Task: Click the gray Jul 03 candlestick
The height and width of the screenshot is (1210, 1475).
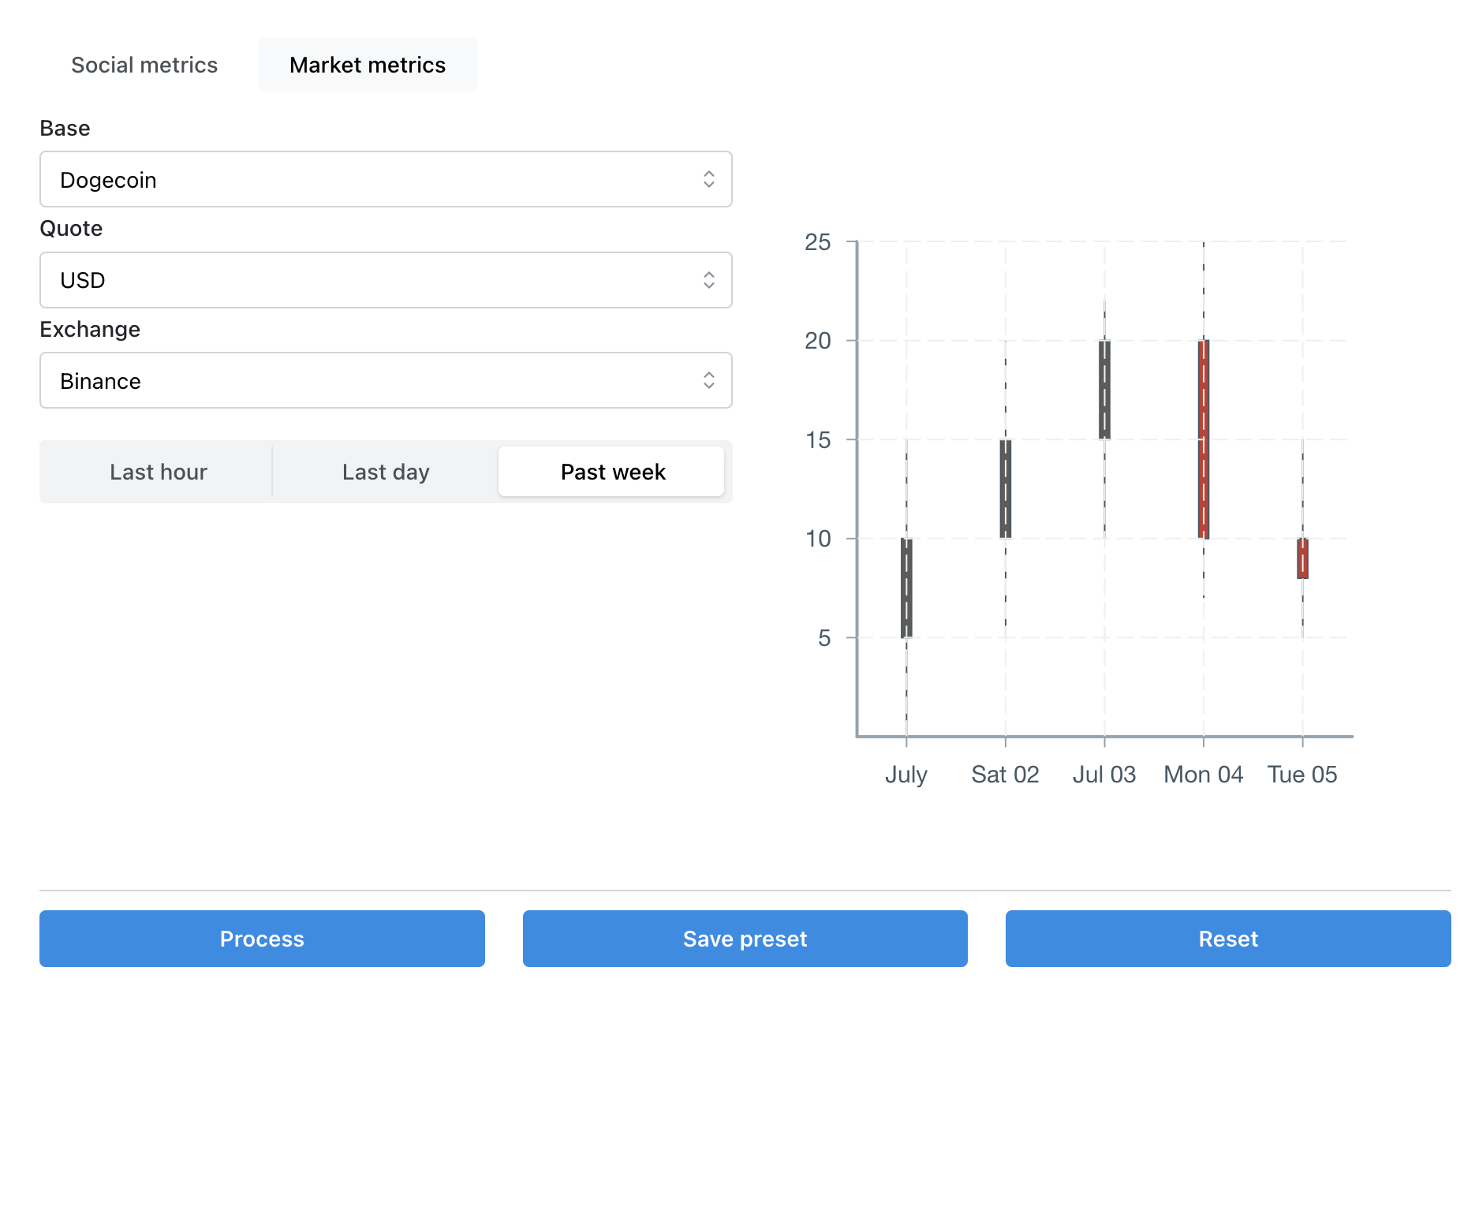Action: coord(1104,390)
